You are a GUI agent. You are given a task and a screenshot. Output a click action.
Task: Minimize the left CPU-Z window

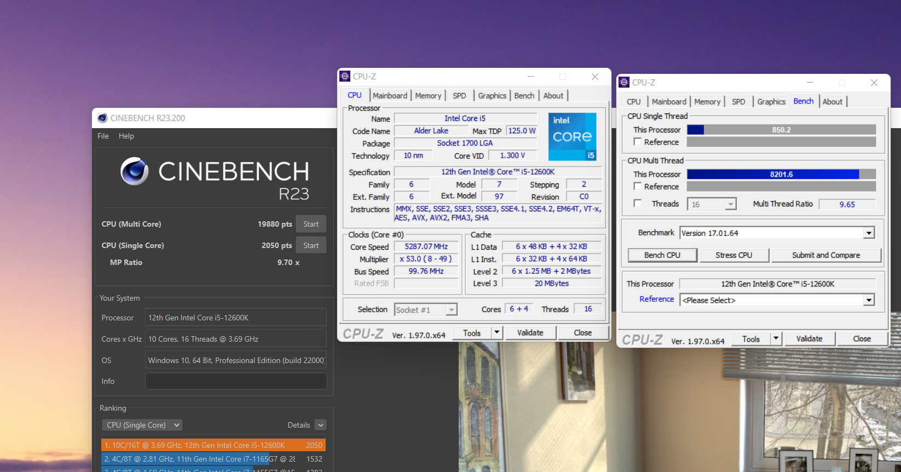coord(531,77)
